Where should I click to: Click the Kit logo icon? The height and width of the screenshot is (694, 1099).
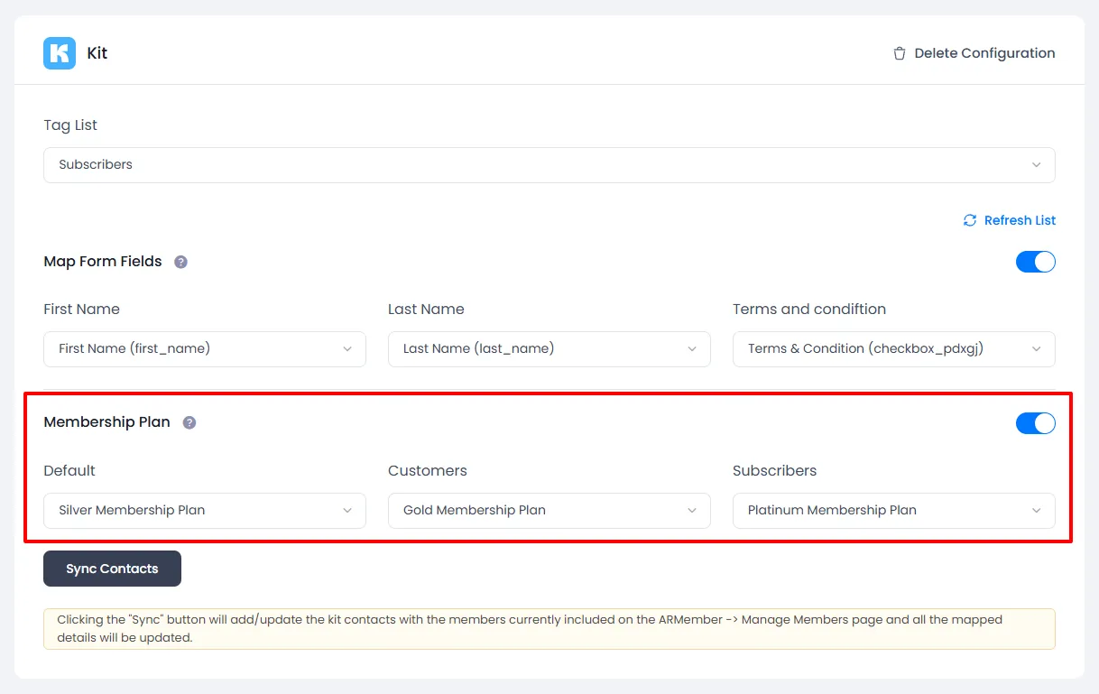60,53
